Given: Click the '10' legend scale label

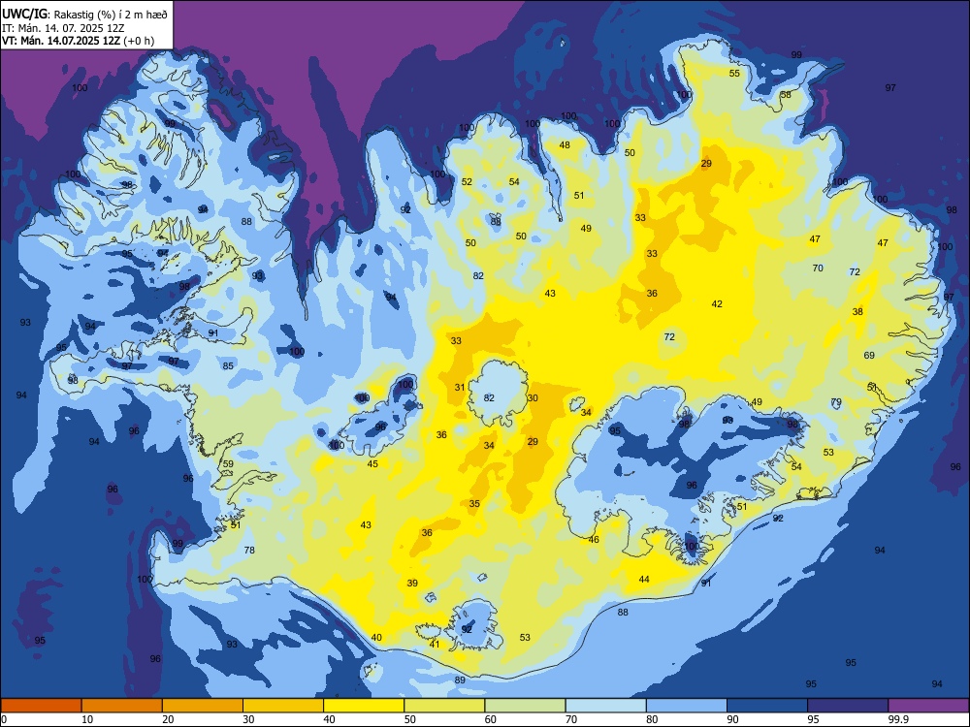Looking at the screenshot, I should point(87,719).
